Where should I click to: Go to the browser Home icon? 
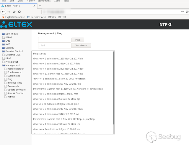tap(19, 12)
